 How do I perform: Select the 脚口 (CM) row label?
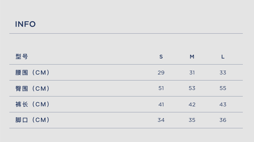(32, 120)
